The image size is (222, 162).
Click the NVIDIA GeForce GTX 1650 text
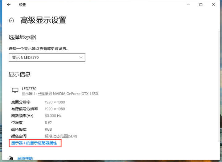tap(75, 94)
